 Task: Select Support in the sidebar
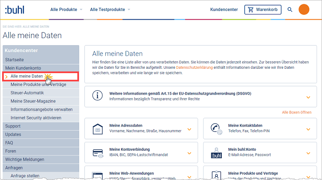click(x=41, y=126)
